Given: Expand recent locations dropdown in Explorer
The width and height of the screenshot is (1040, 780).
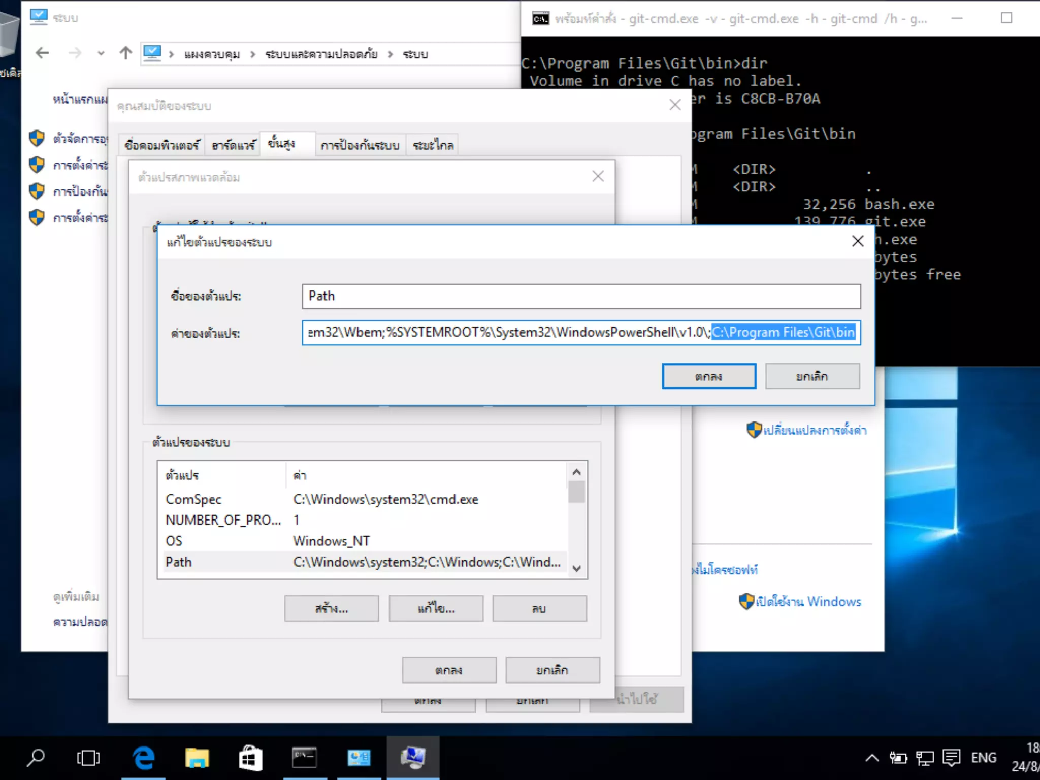Looking at the screenshot, I should click(x=101, y=53).
